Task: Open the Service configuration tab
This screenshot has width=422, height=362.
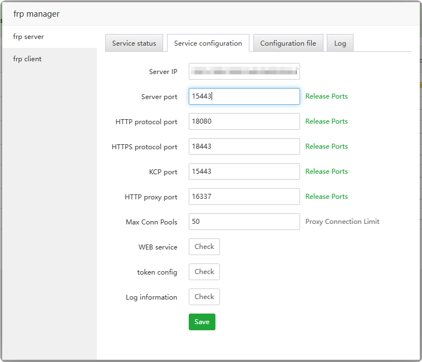Action: pyautogui.click(x=208, y=43)
